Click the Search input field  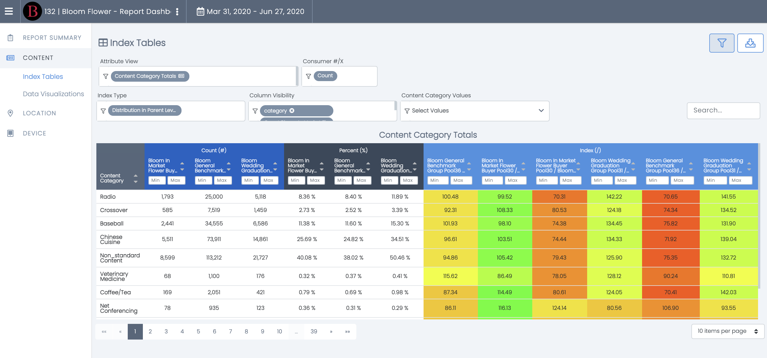click(723, 110)
